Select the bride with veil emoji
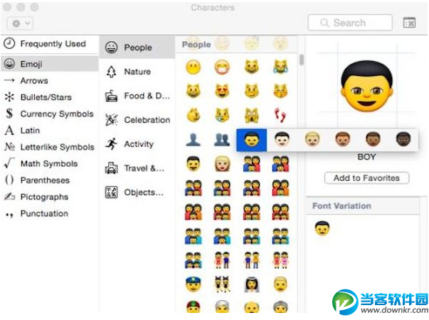 tap(251, 284)
